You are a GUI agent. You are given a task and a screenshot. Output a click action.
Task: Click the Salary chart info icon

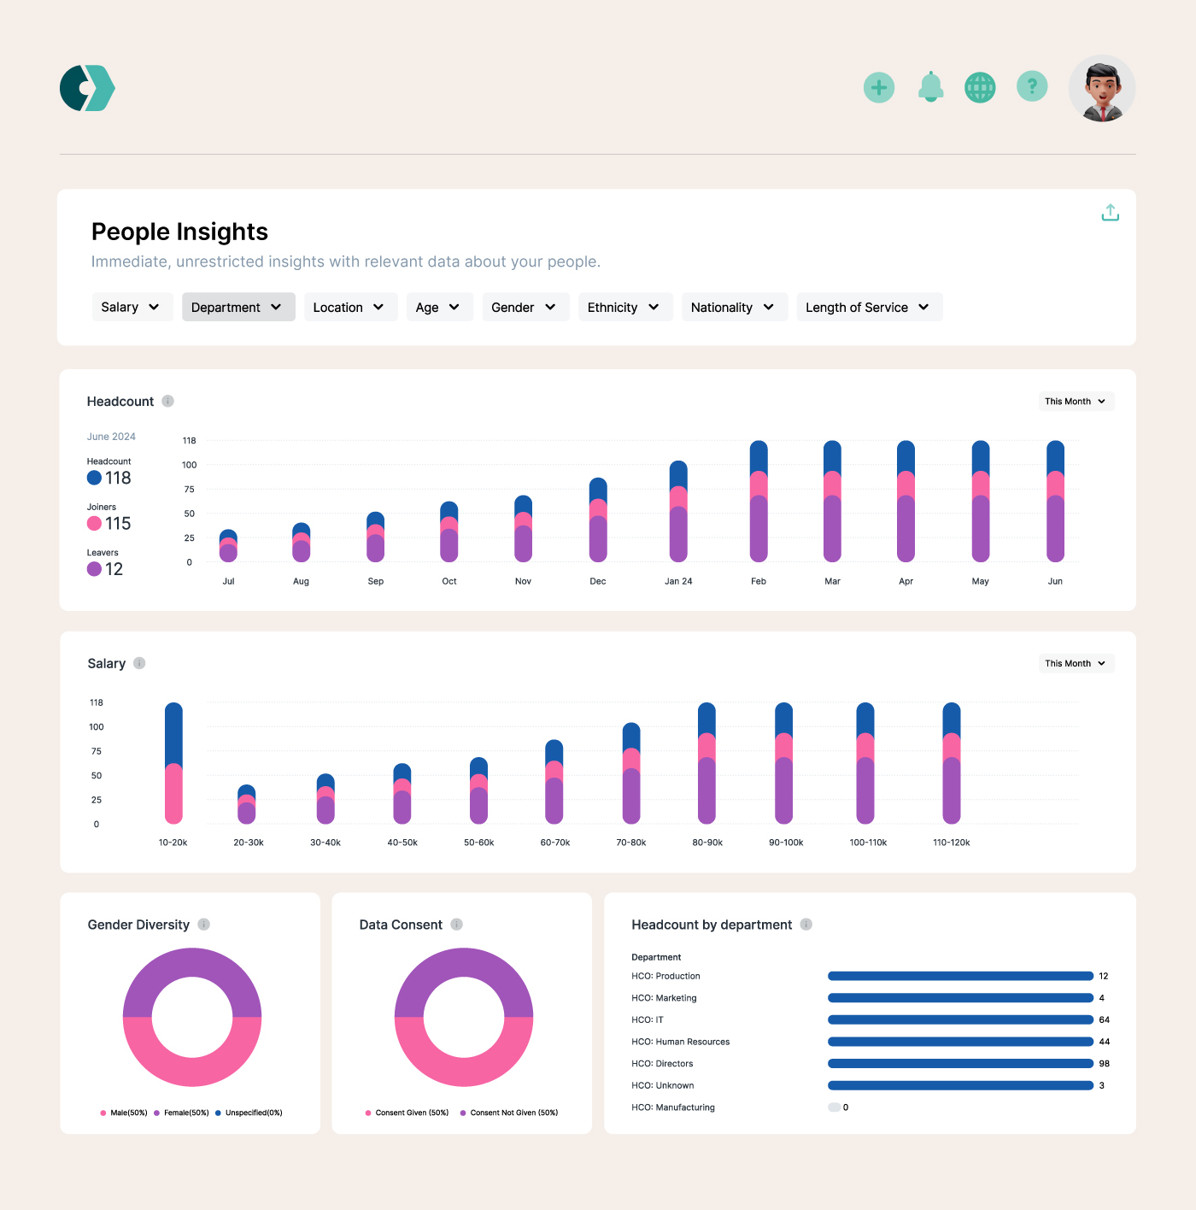(x=139, y=663)
